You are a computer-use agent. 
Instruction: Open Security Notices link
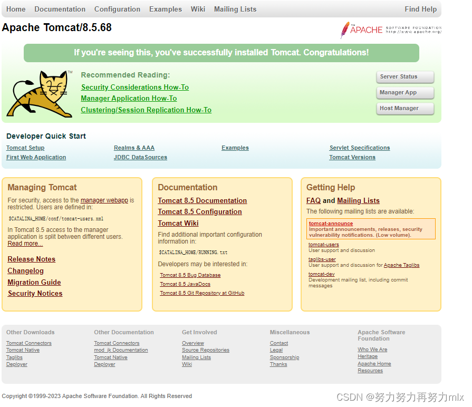35,293
